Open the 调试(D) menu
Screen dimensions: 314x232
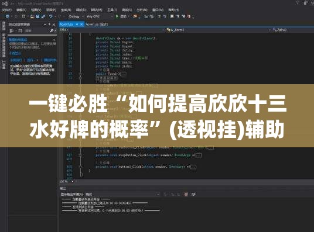click(81, 10)
